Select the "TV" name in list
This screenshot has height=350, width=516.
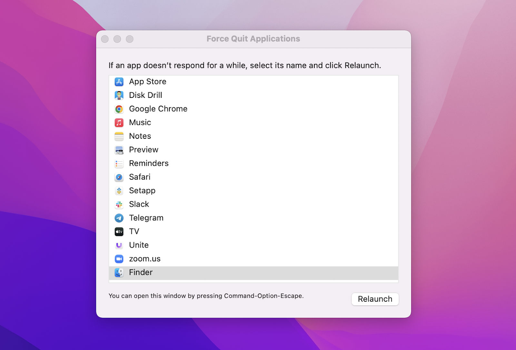click(134, 232)
